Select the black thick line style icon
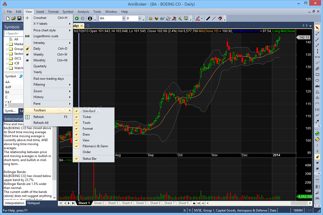 point(208,18)
